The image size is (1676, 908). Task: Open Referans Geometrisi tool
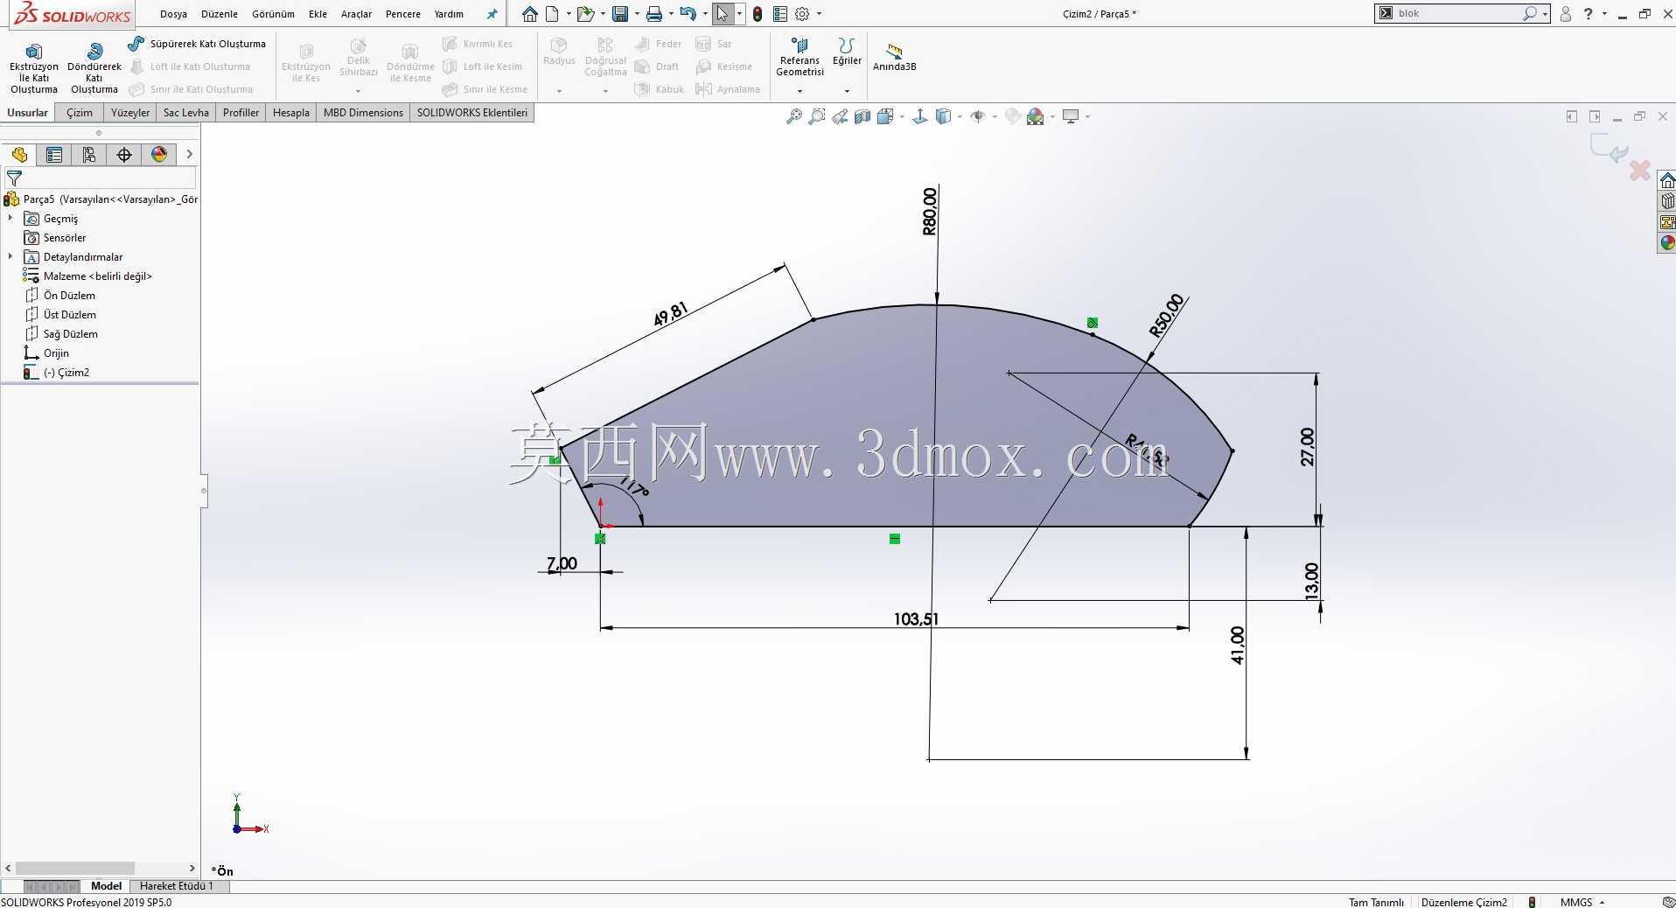coord(800,59)
